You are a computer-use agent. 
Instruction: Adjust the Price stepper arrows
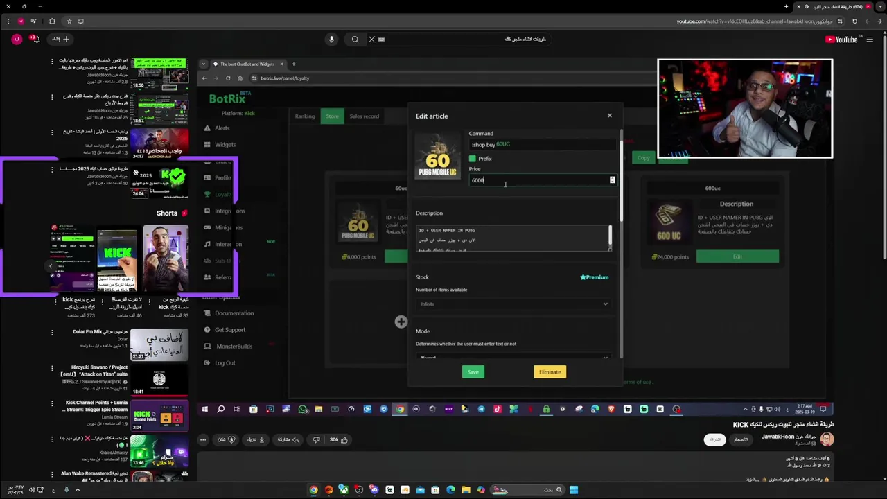coord(612,180)
